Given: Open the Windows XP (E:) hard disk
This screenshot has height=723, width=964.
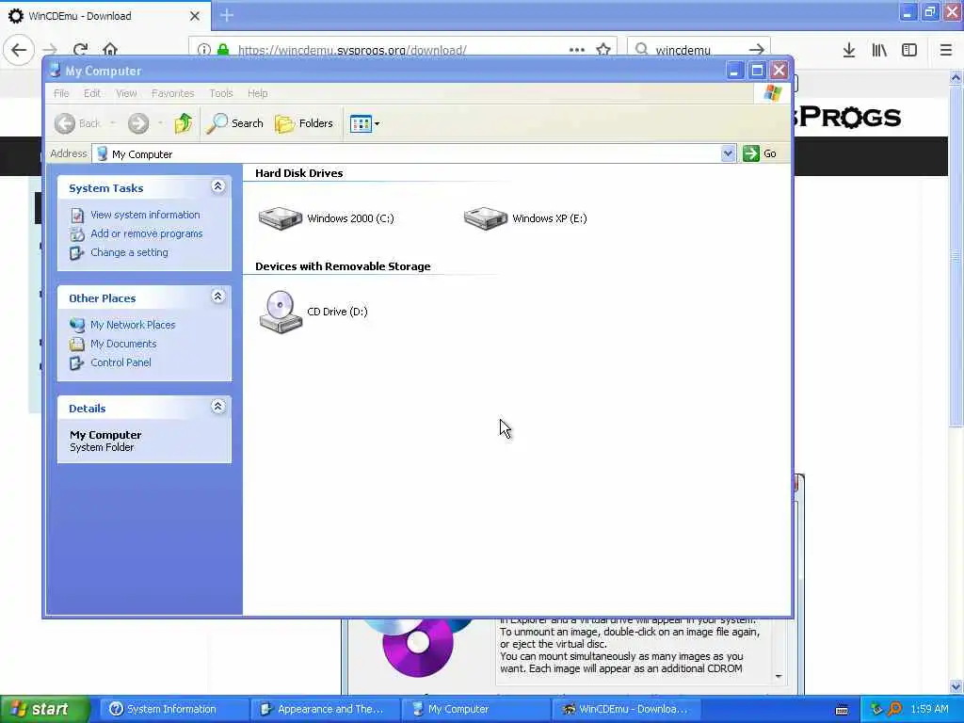Looking at the screenshot, I should pos(525,218).
